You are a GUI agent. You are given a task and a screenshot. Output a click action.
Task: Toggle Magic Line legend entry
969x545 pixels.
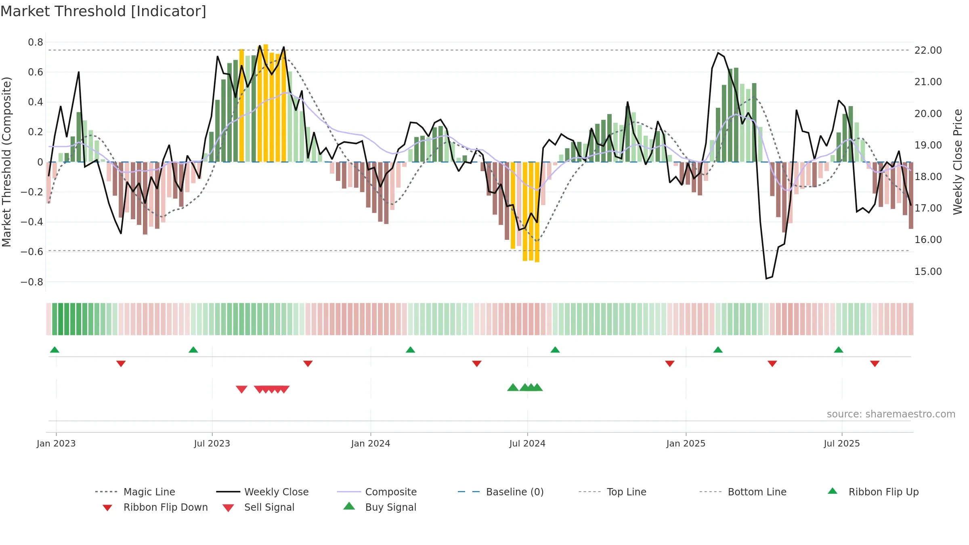135,492
